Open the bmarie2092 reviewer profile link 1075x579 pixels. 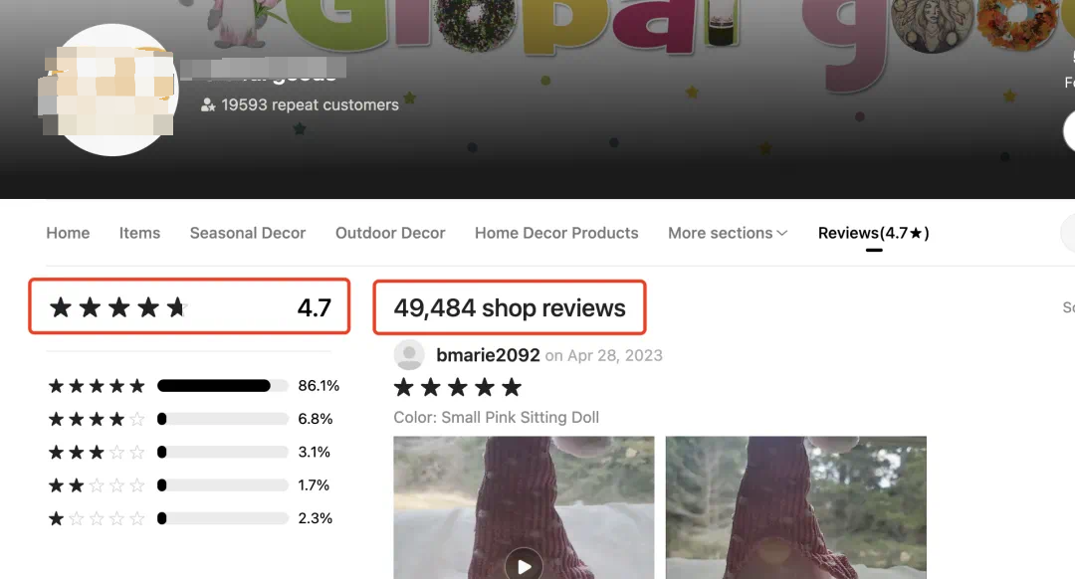click(x=488, y=355)
